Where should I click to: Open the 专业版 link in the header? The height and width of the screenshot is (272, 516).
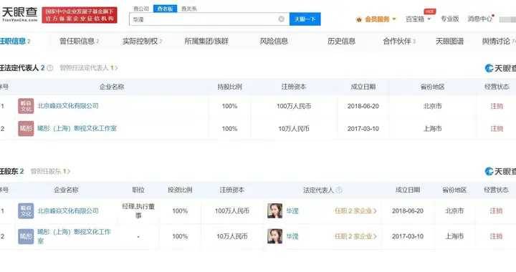click(450, 19)
